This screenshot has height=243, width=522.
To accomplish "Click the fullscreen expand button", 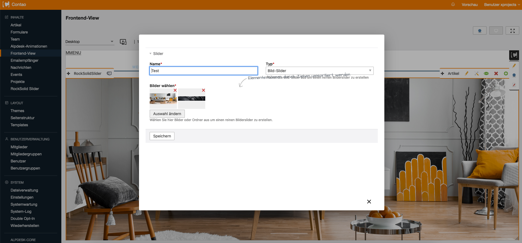I will (512, 30).
